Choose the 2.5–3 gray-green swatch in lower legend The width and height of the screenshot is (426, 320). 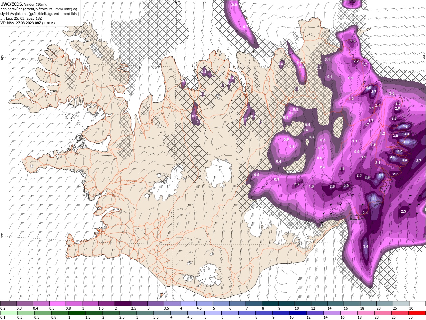pos(127,313)
